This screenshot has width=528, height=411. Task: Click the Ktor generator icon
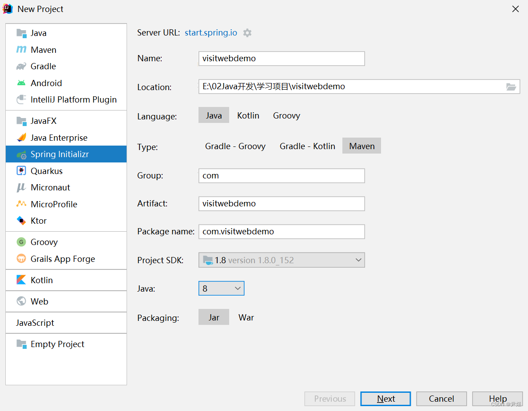pyautogui.click(x=22, y=221)
